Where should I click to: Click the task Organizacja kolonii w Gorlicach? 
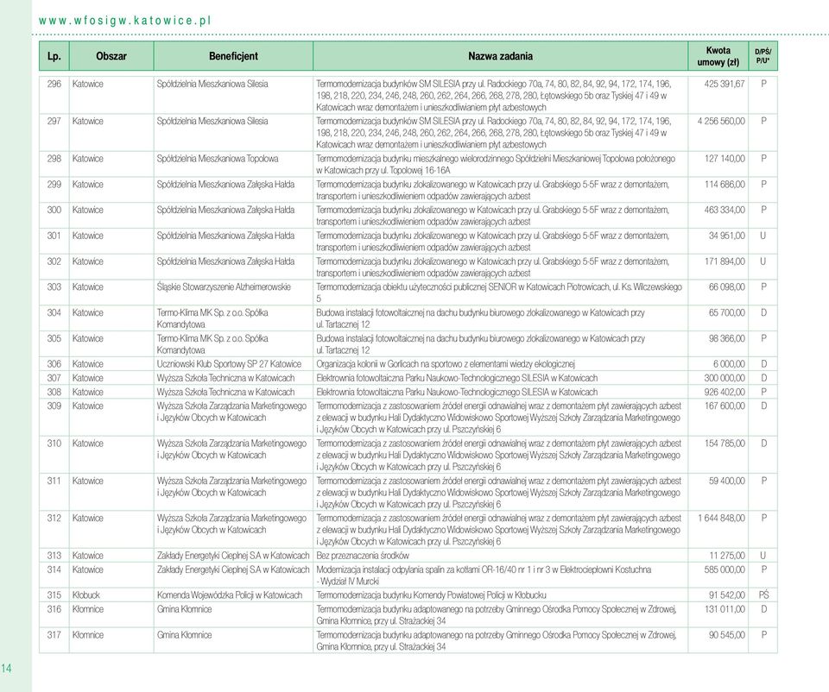(446, 364)
